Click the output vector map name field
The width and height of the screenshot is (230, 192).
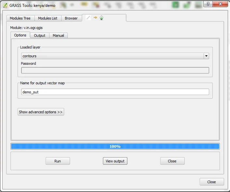[115, 92]
